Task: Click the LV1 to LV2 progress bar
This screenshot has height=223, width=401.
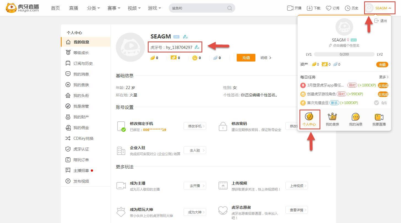Action: (x=344, y=54)
